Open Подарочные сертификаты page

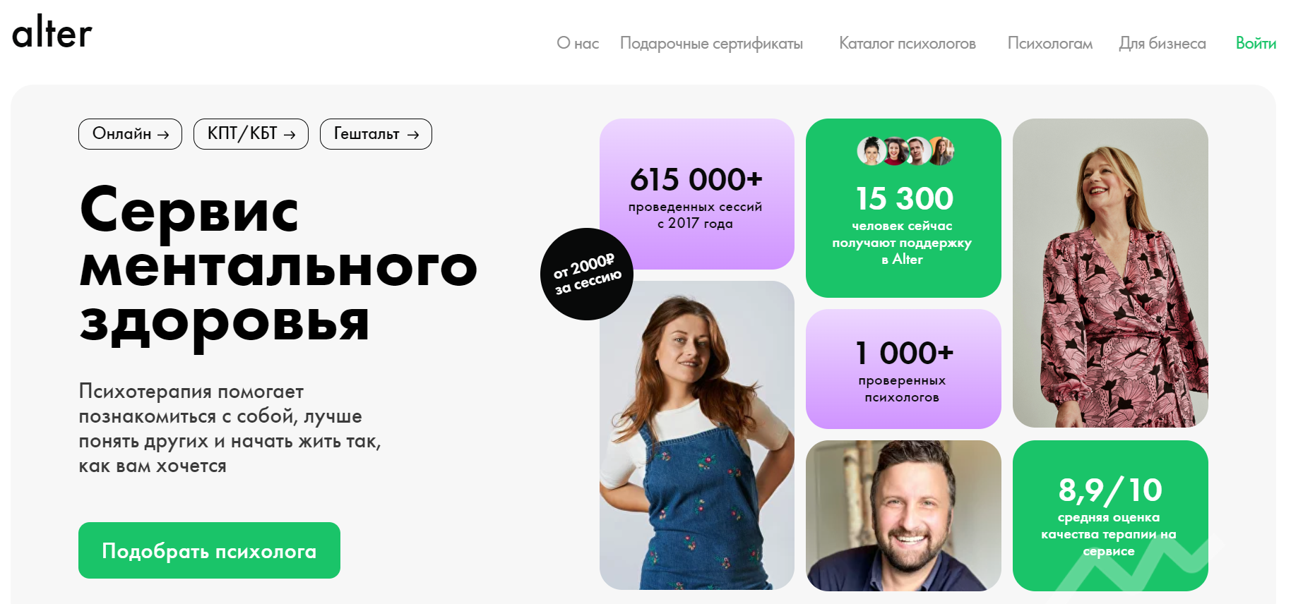point(711,44)
